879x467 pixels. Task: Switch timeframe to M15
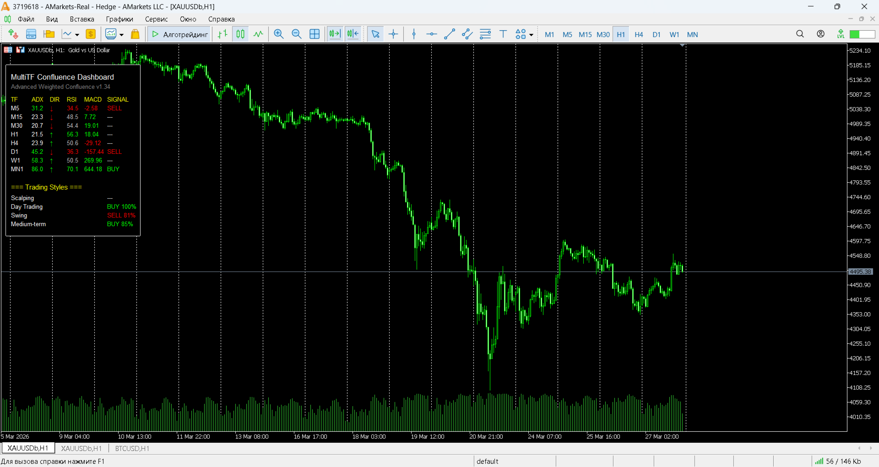585,34
